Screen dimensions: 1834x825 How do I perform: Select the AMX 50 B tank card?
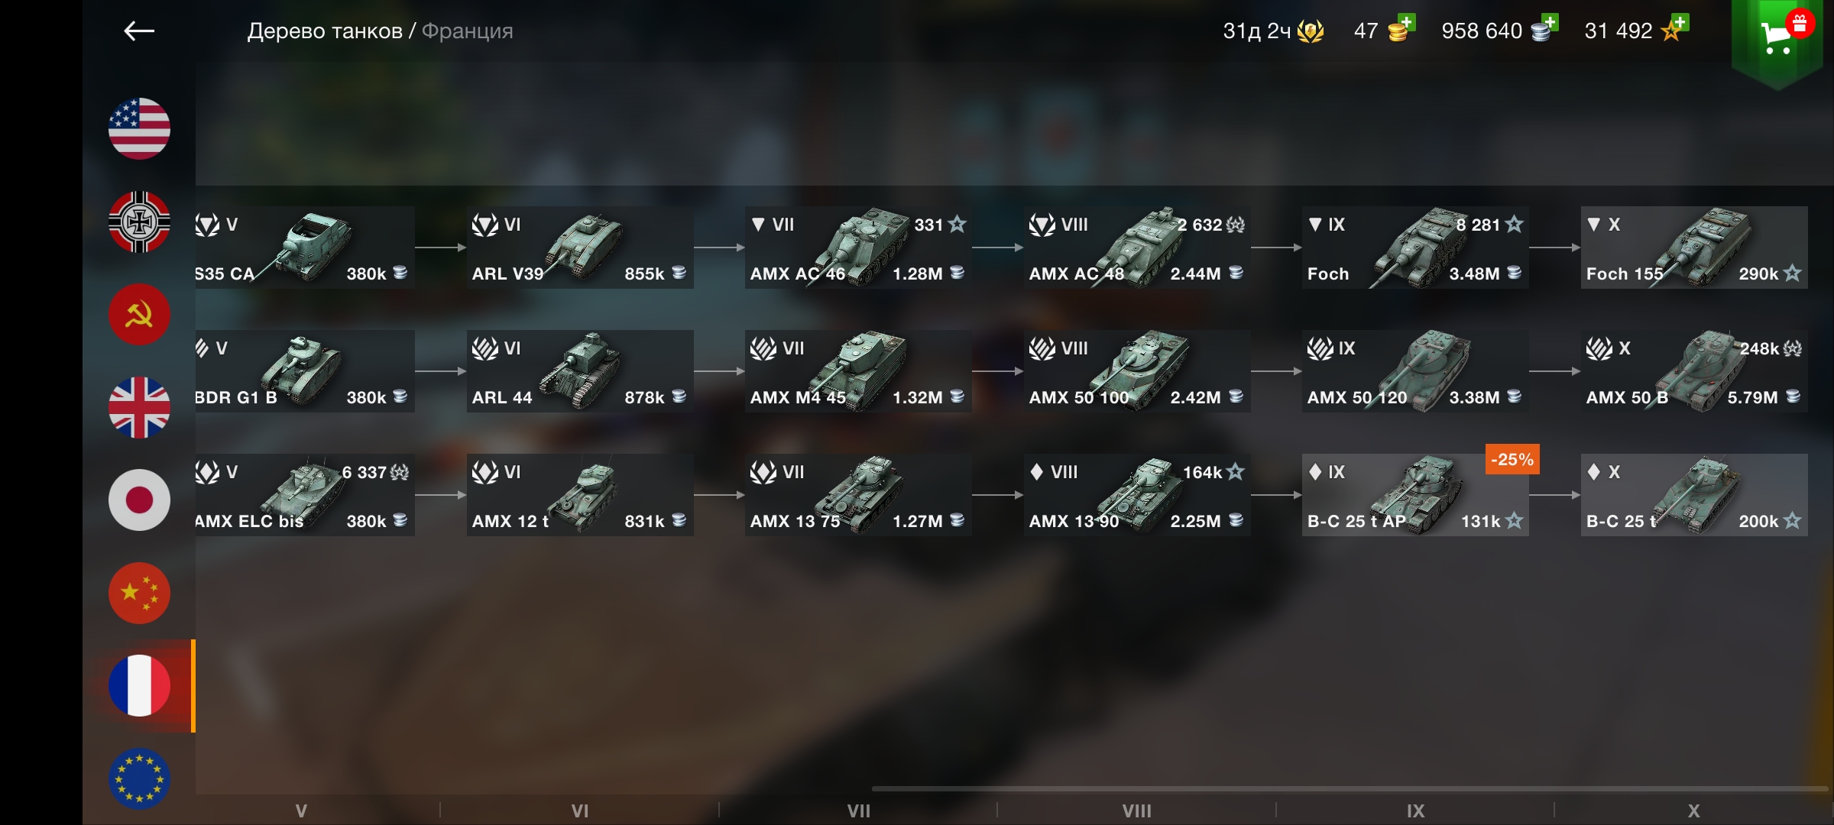coord(1694,371)
